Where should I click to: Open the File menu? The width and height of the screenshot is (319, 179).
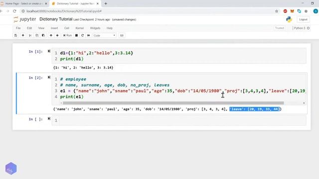click(x=18, y=28)
